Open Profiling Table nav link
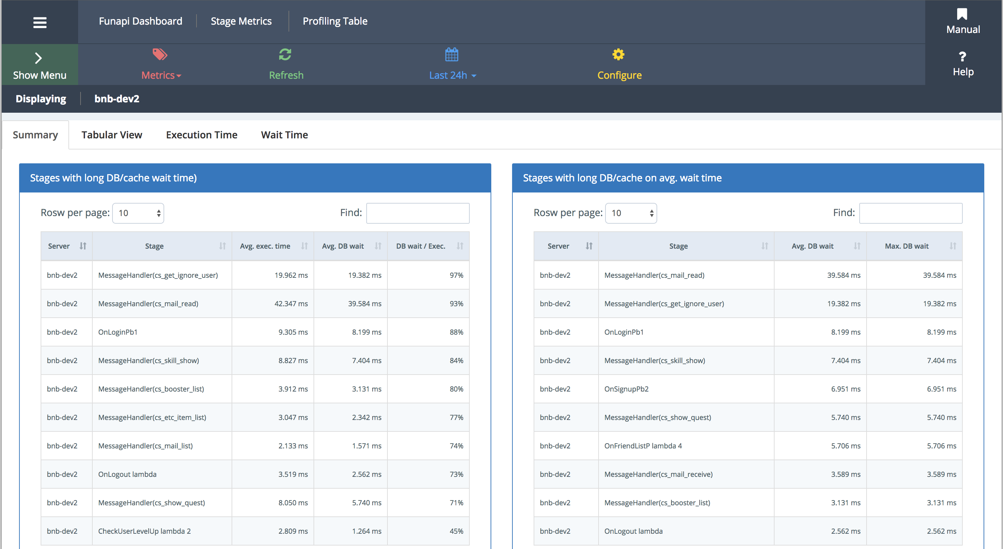 (335, 21)
